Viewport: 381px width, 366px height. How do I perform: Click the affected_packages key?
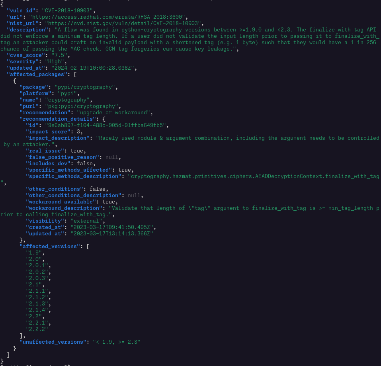click(x=36, y=74)
